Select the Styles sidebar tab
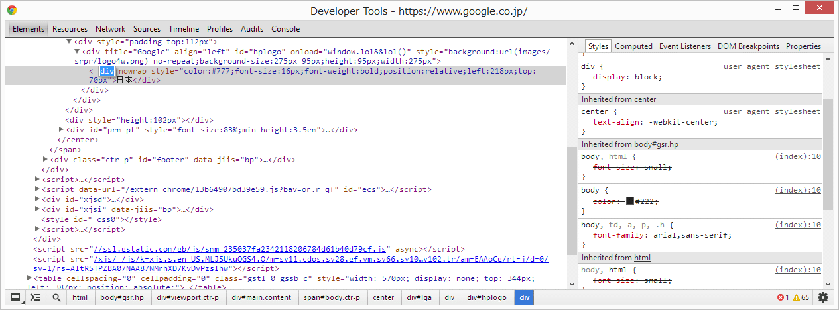Image resolution: width=839 pixels, height=310 pixels. point(598,46)
